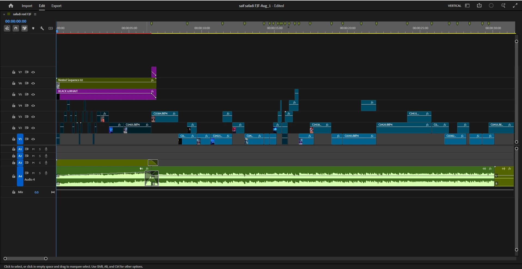This screenshot has height=269, width=522.
Task: Open the search and help icon
Action: pyautogui.click(x=503, y=5)
